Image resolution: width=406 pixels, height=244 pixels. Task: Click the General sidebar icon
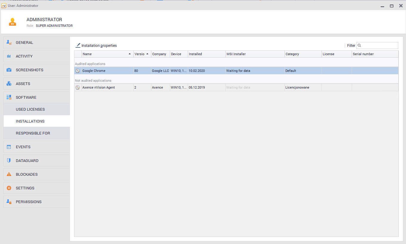pyautogui.click(x=9, y=42)
